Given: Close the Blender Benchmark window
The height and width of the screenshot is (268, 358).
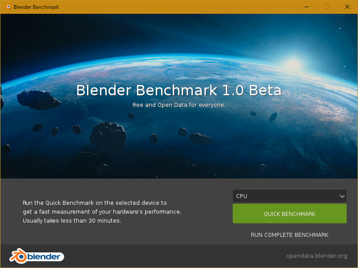Looking at the screenshot, I should 347,7.
